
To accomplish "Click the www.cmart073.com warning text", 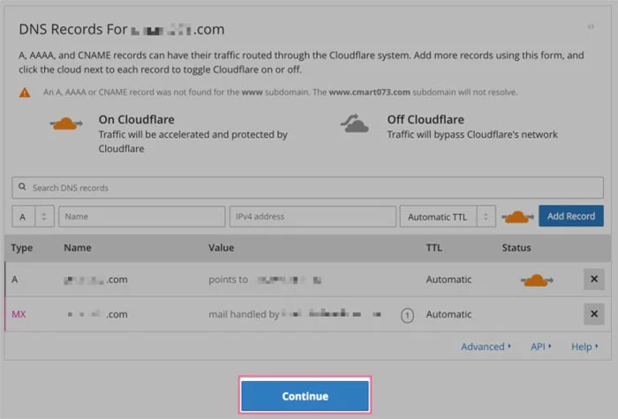I will (x=369, y=92).
